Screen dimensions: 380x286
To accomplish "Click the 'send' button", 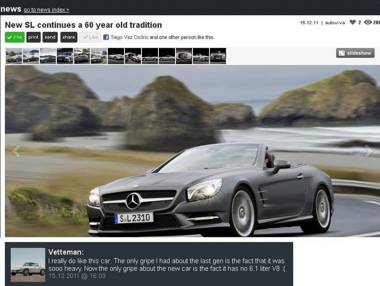I will click(x=50, y=37).
